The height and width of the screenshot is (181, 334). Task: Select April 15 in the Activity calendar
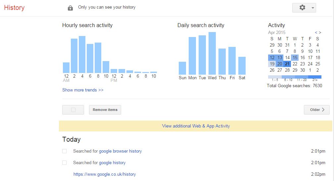coord(295,57)
